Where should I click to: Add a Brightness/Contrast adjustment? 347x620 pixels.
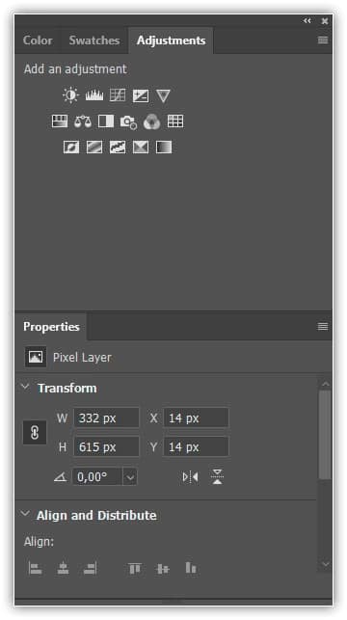pos(70,95)
